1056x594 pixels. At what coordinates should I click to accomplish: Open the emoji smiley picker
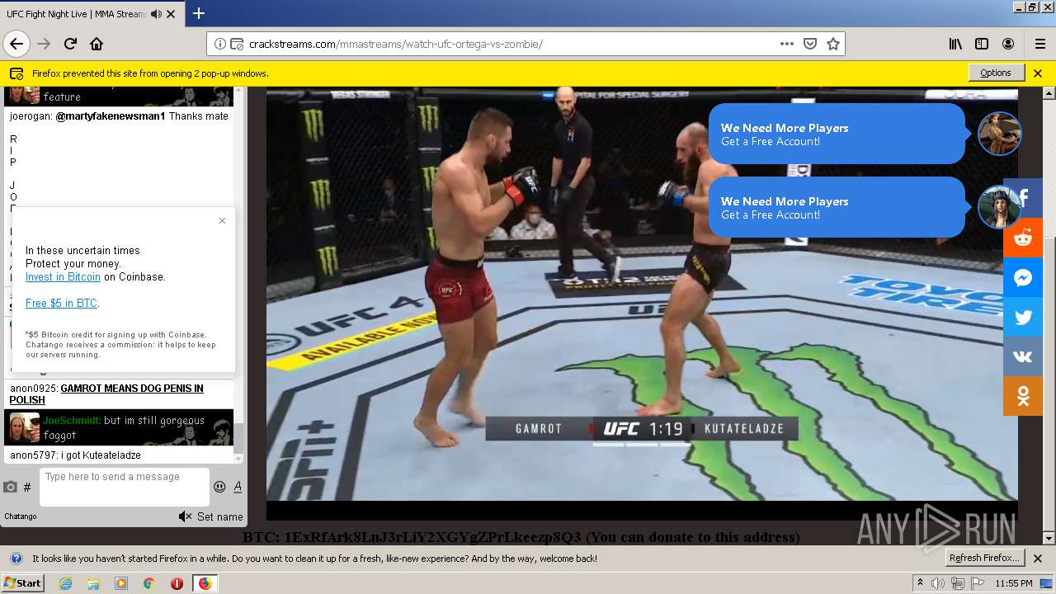tap(219, 487)
